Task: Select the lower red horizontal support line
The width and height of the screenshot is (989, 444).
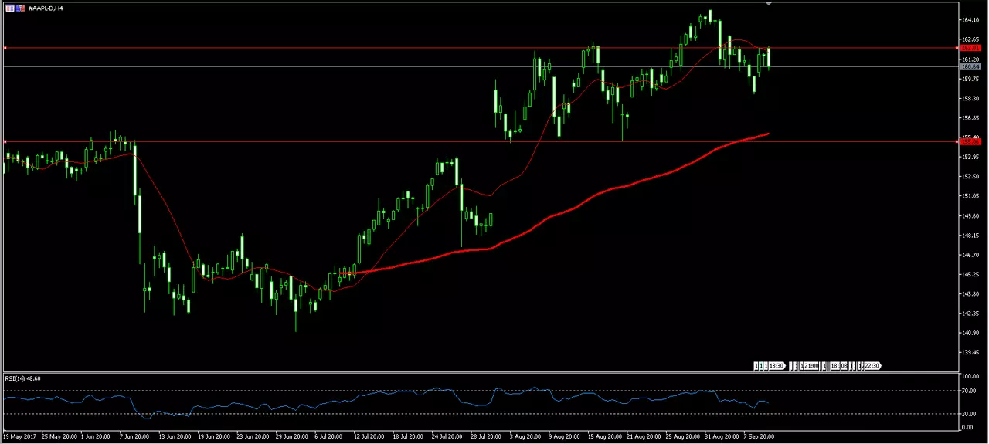Action: click(x=481, y=141)
